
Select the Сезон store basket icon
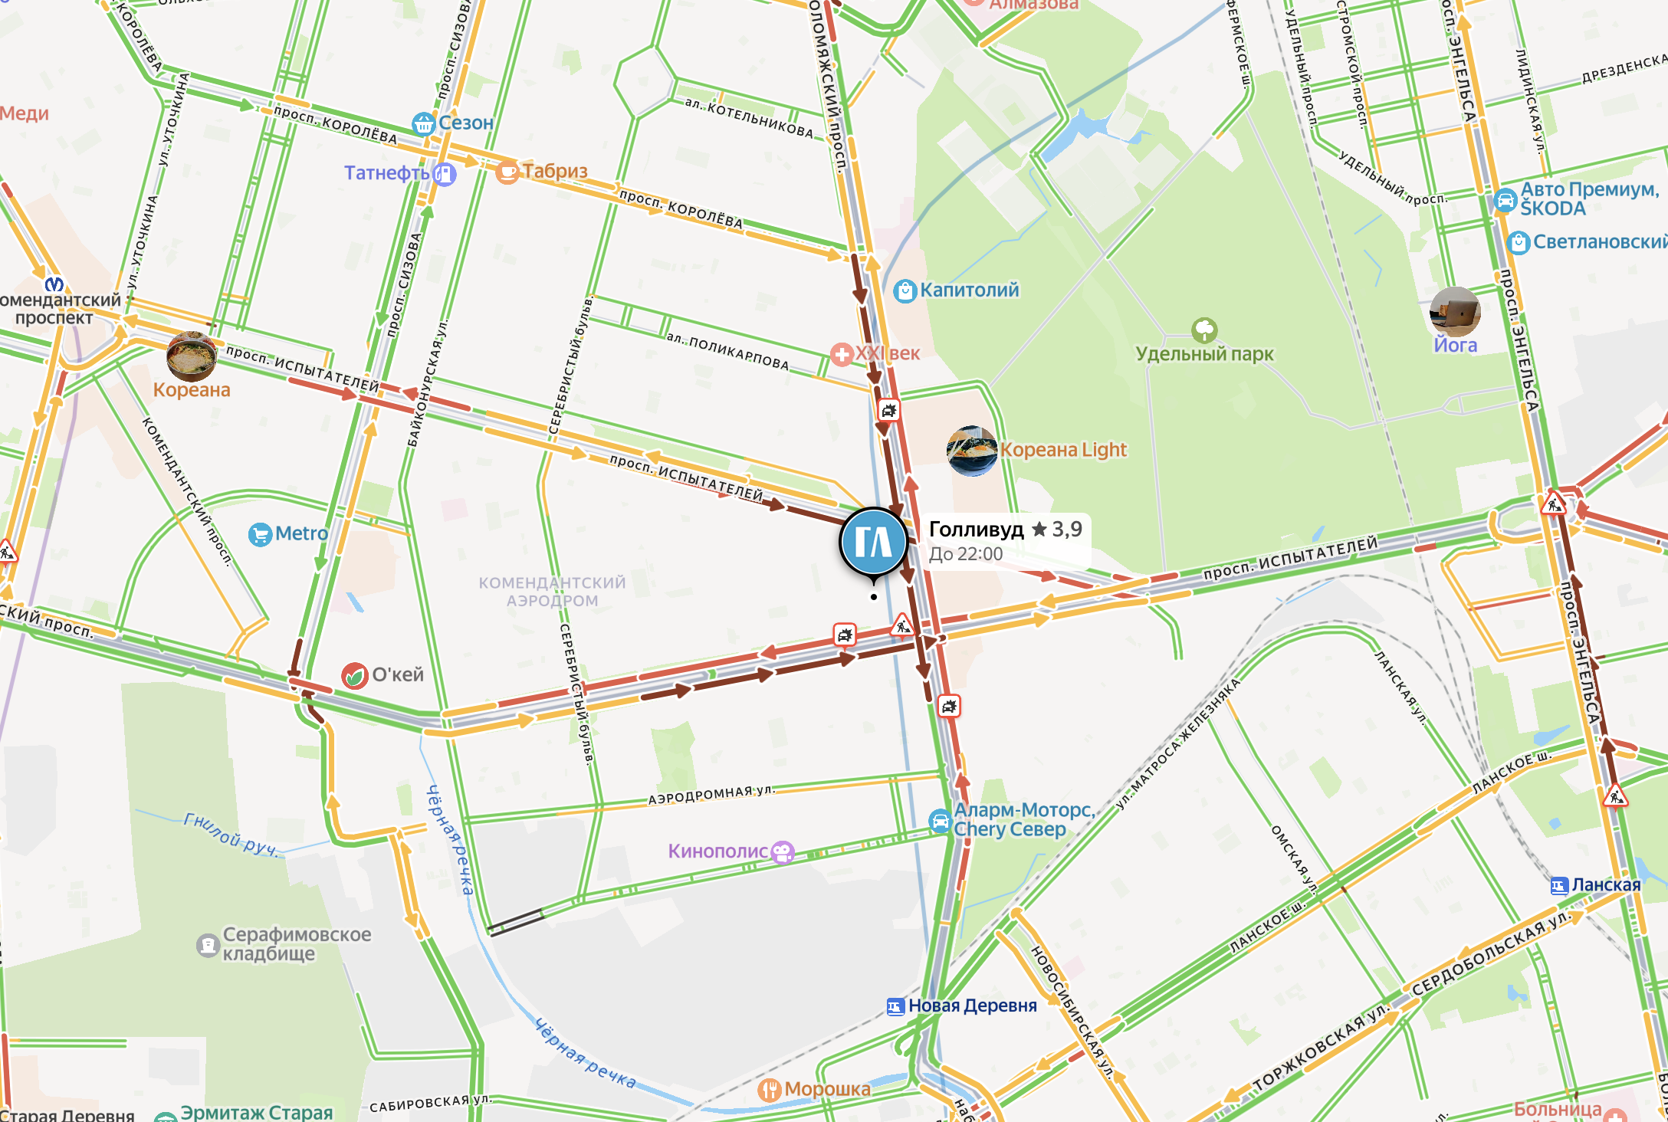click(x=423, y=123)
